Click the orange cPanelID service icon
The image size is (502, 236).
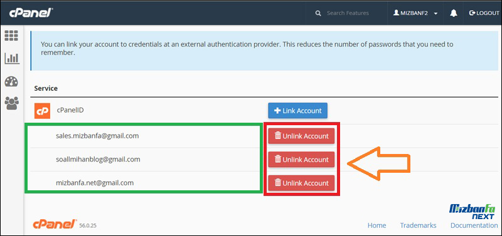(42, 111)
